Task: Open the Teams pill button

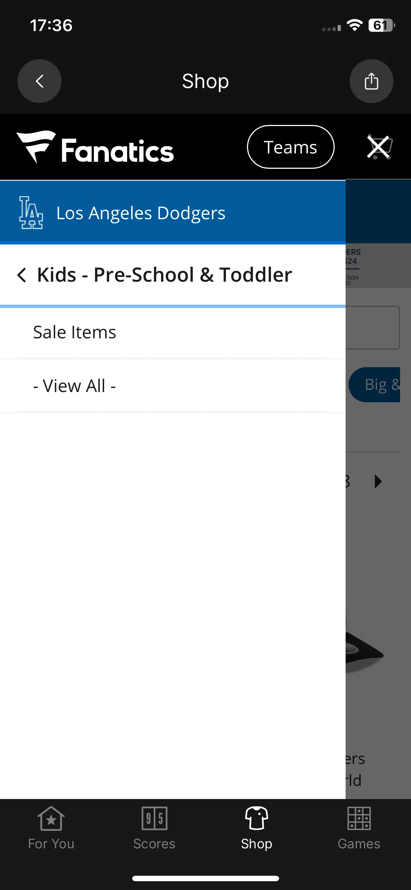Action: (291, 147)
